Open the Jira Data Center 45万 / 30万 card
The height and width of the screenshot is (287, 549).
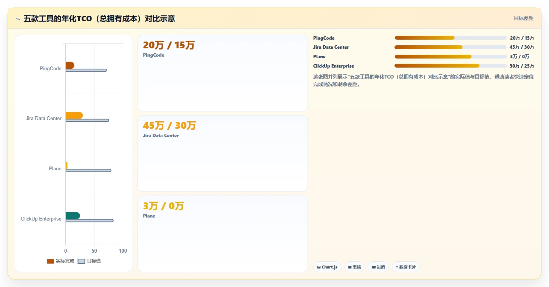(223, 153)
